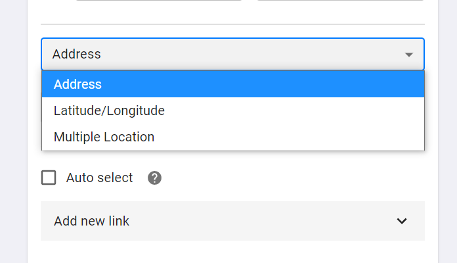Click the Latitude/Longitude row in dropdown

233,110
